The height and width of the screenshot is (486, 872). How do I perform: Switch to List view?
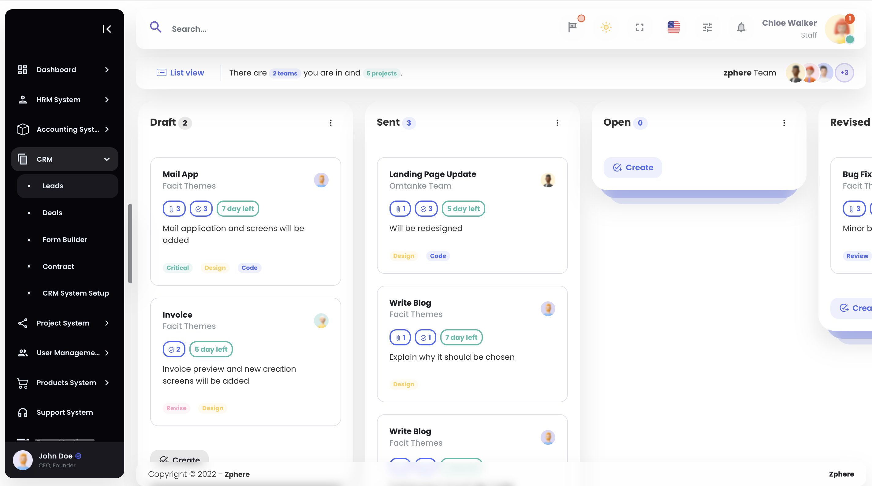coord(181,73)
